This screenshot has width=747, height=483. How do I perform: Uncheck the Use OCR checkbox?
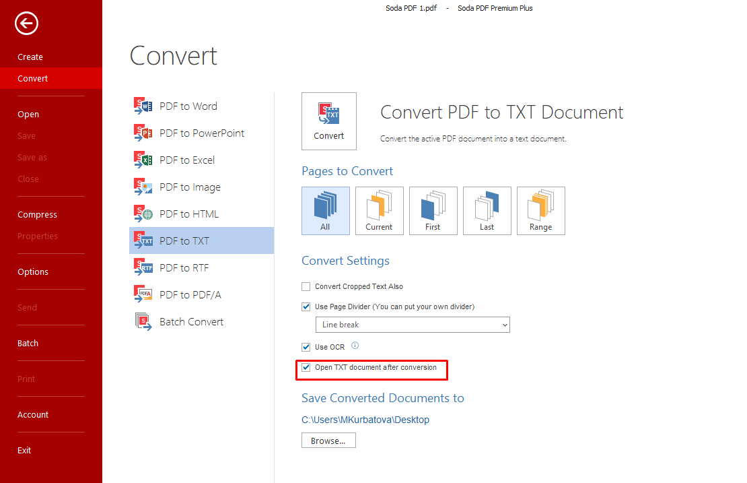306,347
